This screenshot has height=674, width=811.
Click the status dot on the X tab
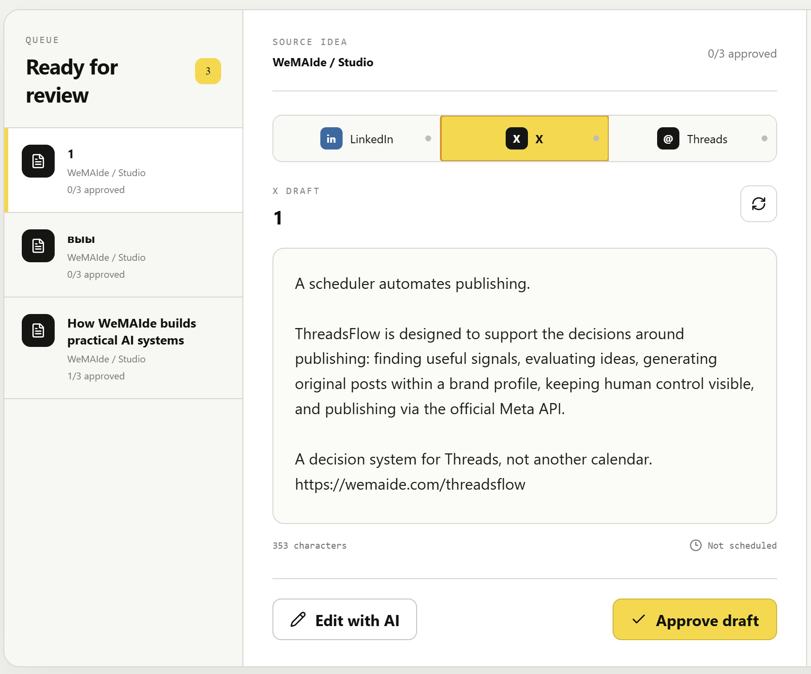point(596,138)
